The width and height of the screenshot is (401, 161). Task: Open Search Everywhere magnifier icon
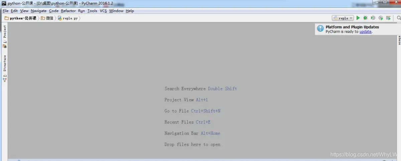coord(399,18)
